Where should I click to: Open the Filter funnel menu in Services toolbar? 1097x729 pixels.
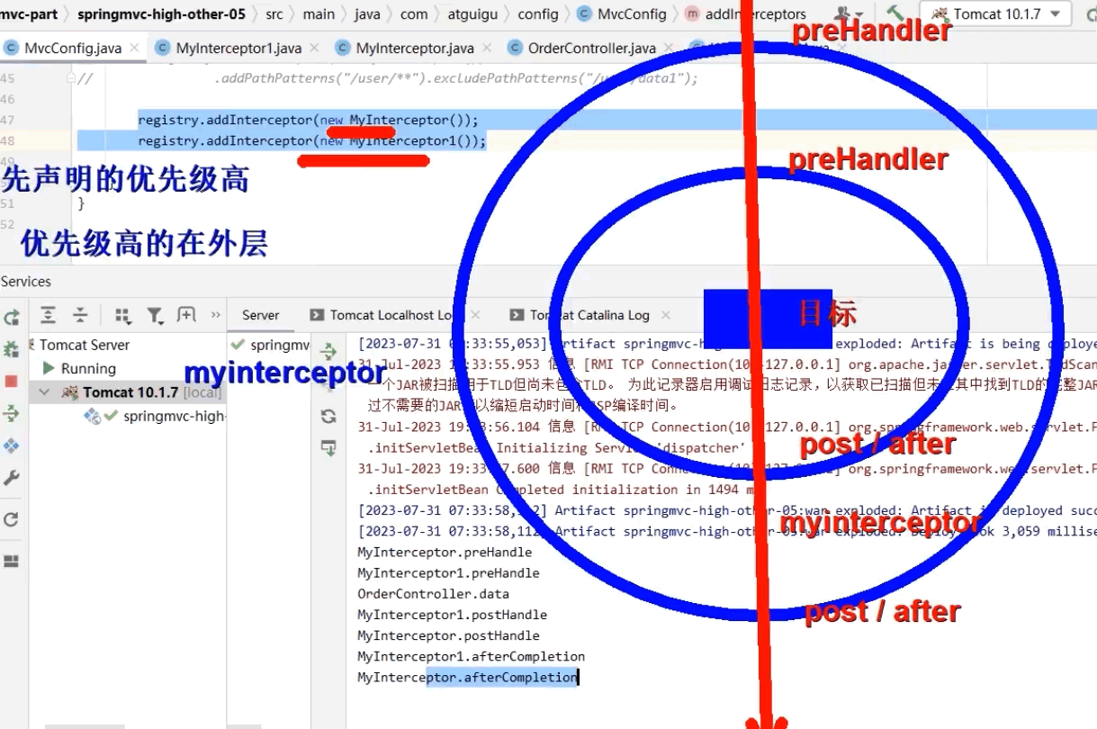[155, 315]
